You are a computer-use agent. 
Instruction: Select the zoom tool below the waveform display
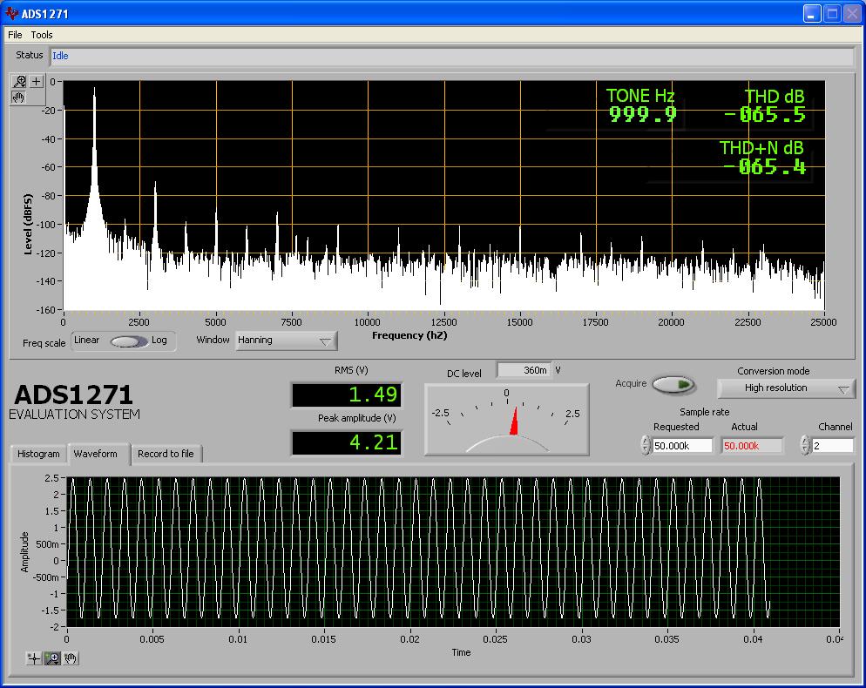click(x=52, y=658)
